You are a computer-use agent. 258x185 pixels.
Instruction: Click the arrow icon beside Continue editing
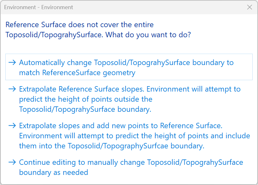pyautogui.click(x=12, y=162)
